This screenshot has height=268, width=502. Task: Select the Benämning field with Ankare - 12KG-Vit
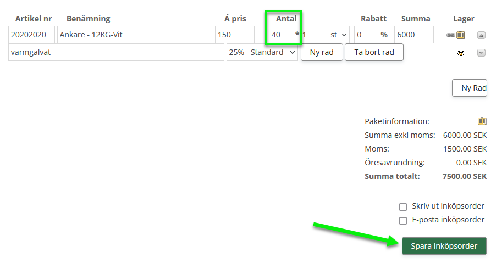[122, 35]
